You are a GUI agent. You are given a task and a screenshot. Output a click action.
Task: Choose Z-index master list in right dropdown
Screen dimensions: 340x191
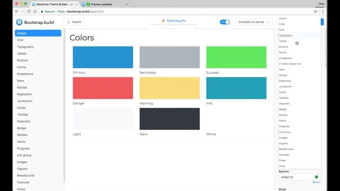click(x=299, y=64)
